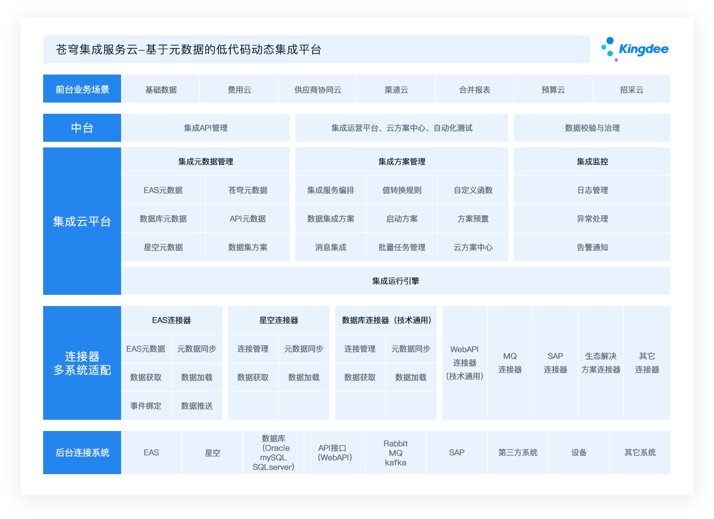This screenshot has height=519, width=714.
Task: Open the 集成方案管理 section header
Action: coord(401,161)
